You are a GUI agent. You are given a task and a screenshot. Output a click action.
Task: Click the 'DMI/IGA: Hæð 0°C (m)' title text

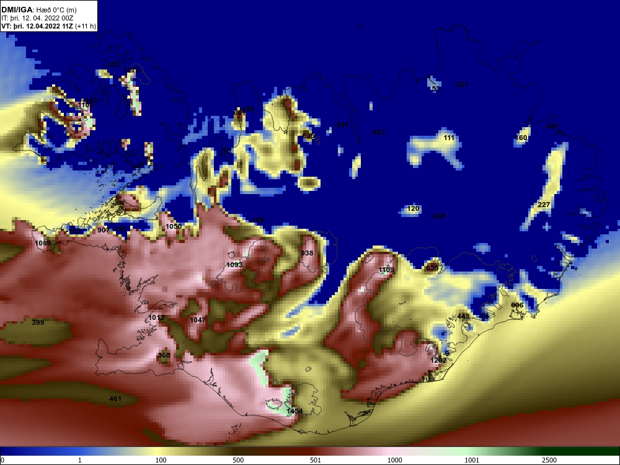[38, 10]
